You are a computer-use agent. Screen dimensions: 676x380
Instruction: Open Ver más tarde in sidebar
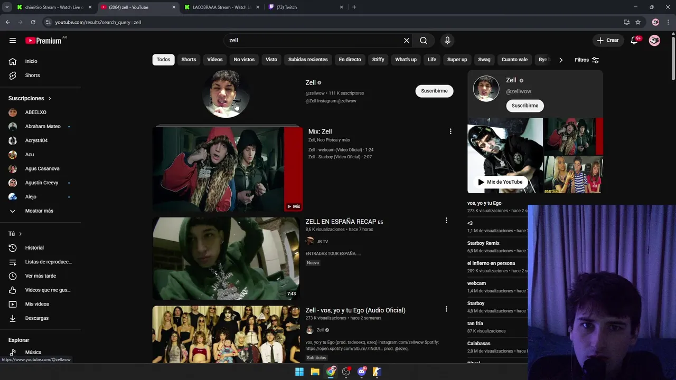pyautogui.click(x=40, y=276)
